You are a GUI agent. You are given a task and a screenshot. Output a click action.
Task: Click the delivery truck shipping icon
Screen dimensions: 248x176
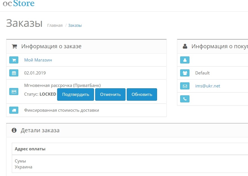point(14,110)
